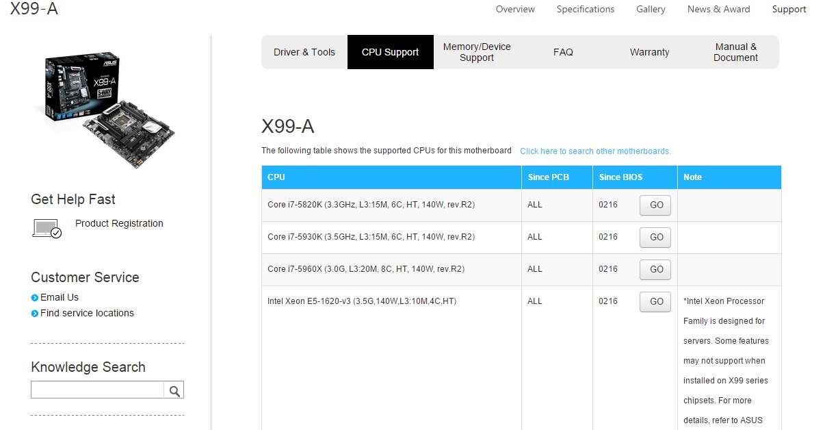Go to the Specifications page
838x430 pixels.
(586, 10)
